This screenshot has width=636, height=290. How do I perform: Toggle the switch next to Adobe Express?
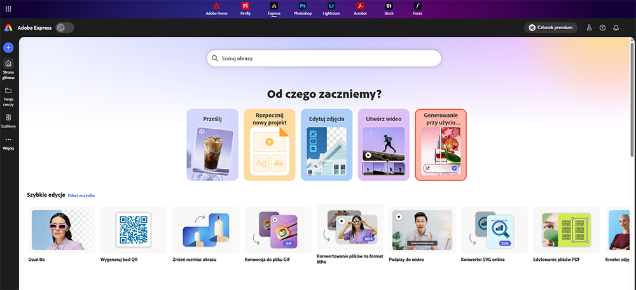(65, 28)
